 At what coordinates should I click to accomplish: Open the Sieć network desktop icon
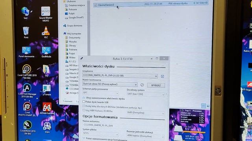click(26, 13)
